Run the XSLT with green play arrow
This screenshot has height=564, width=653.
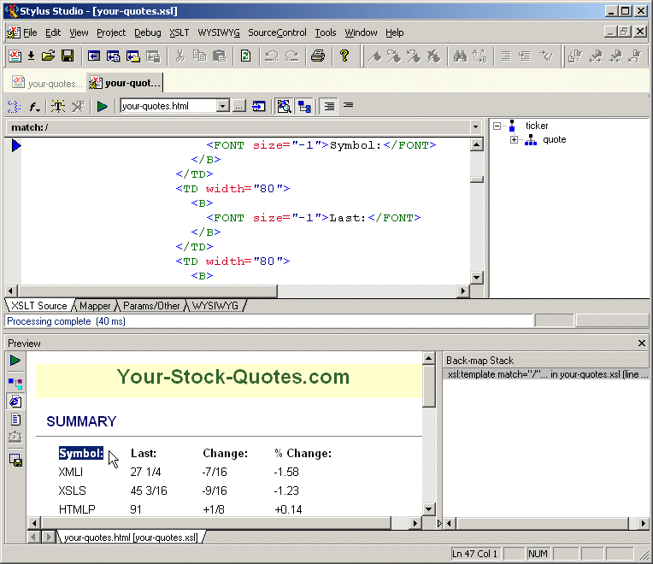(102, 107)
